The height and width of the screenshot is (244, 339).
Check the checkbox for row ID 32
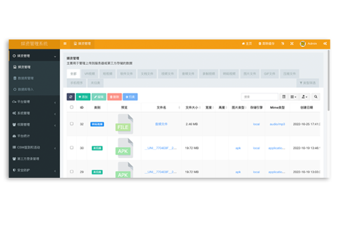(x=71, y=124)
